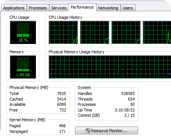Click the Up Time label

85,110
